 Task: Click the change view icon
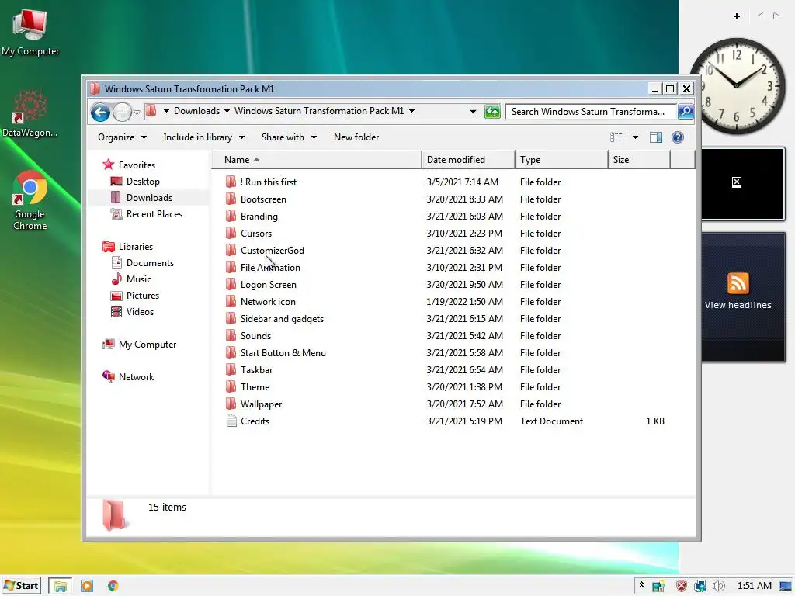click(616, 137)
